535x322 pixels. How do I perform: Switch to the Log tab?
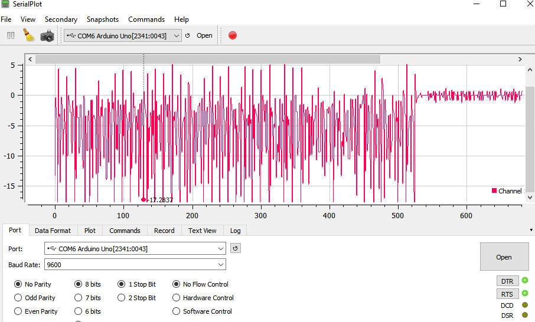(235, 231)
